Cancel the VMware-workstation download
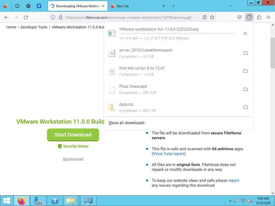Image resolution: width=275 pixels, height=206 pixels. (245, 34)
